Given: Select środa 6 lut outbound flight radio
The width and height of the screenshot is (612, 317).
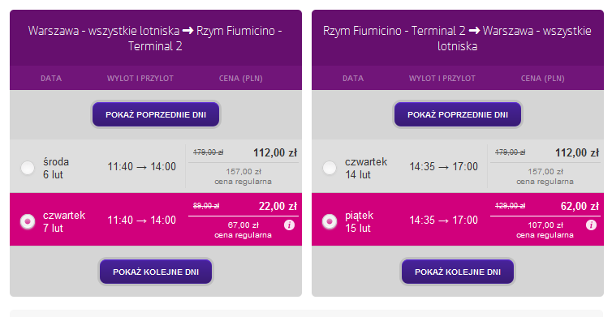Looking at the screenshot, I should pyautogui.click(x=28, y=168).
